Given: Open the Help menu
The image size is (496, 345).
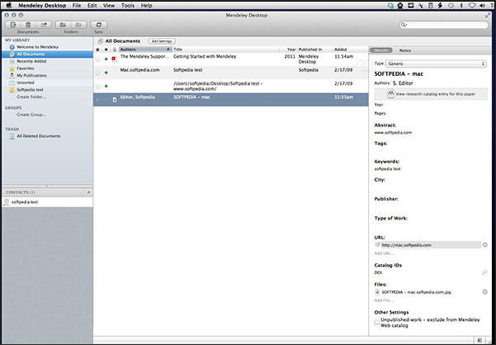Looking at the screenshot, I should pyautogui.click(x=146, y=6).
